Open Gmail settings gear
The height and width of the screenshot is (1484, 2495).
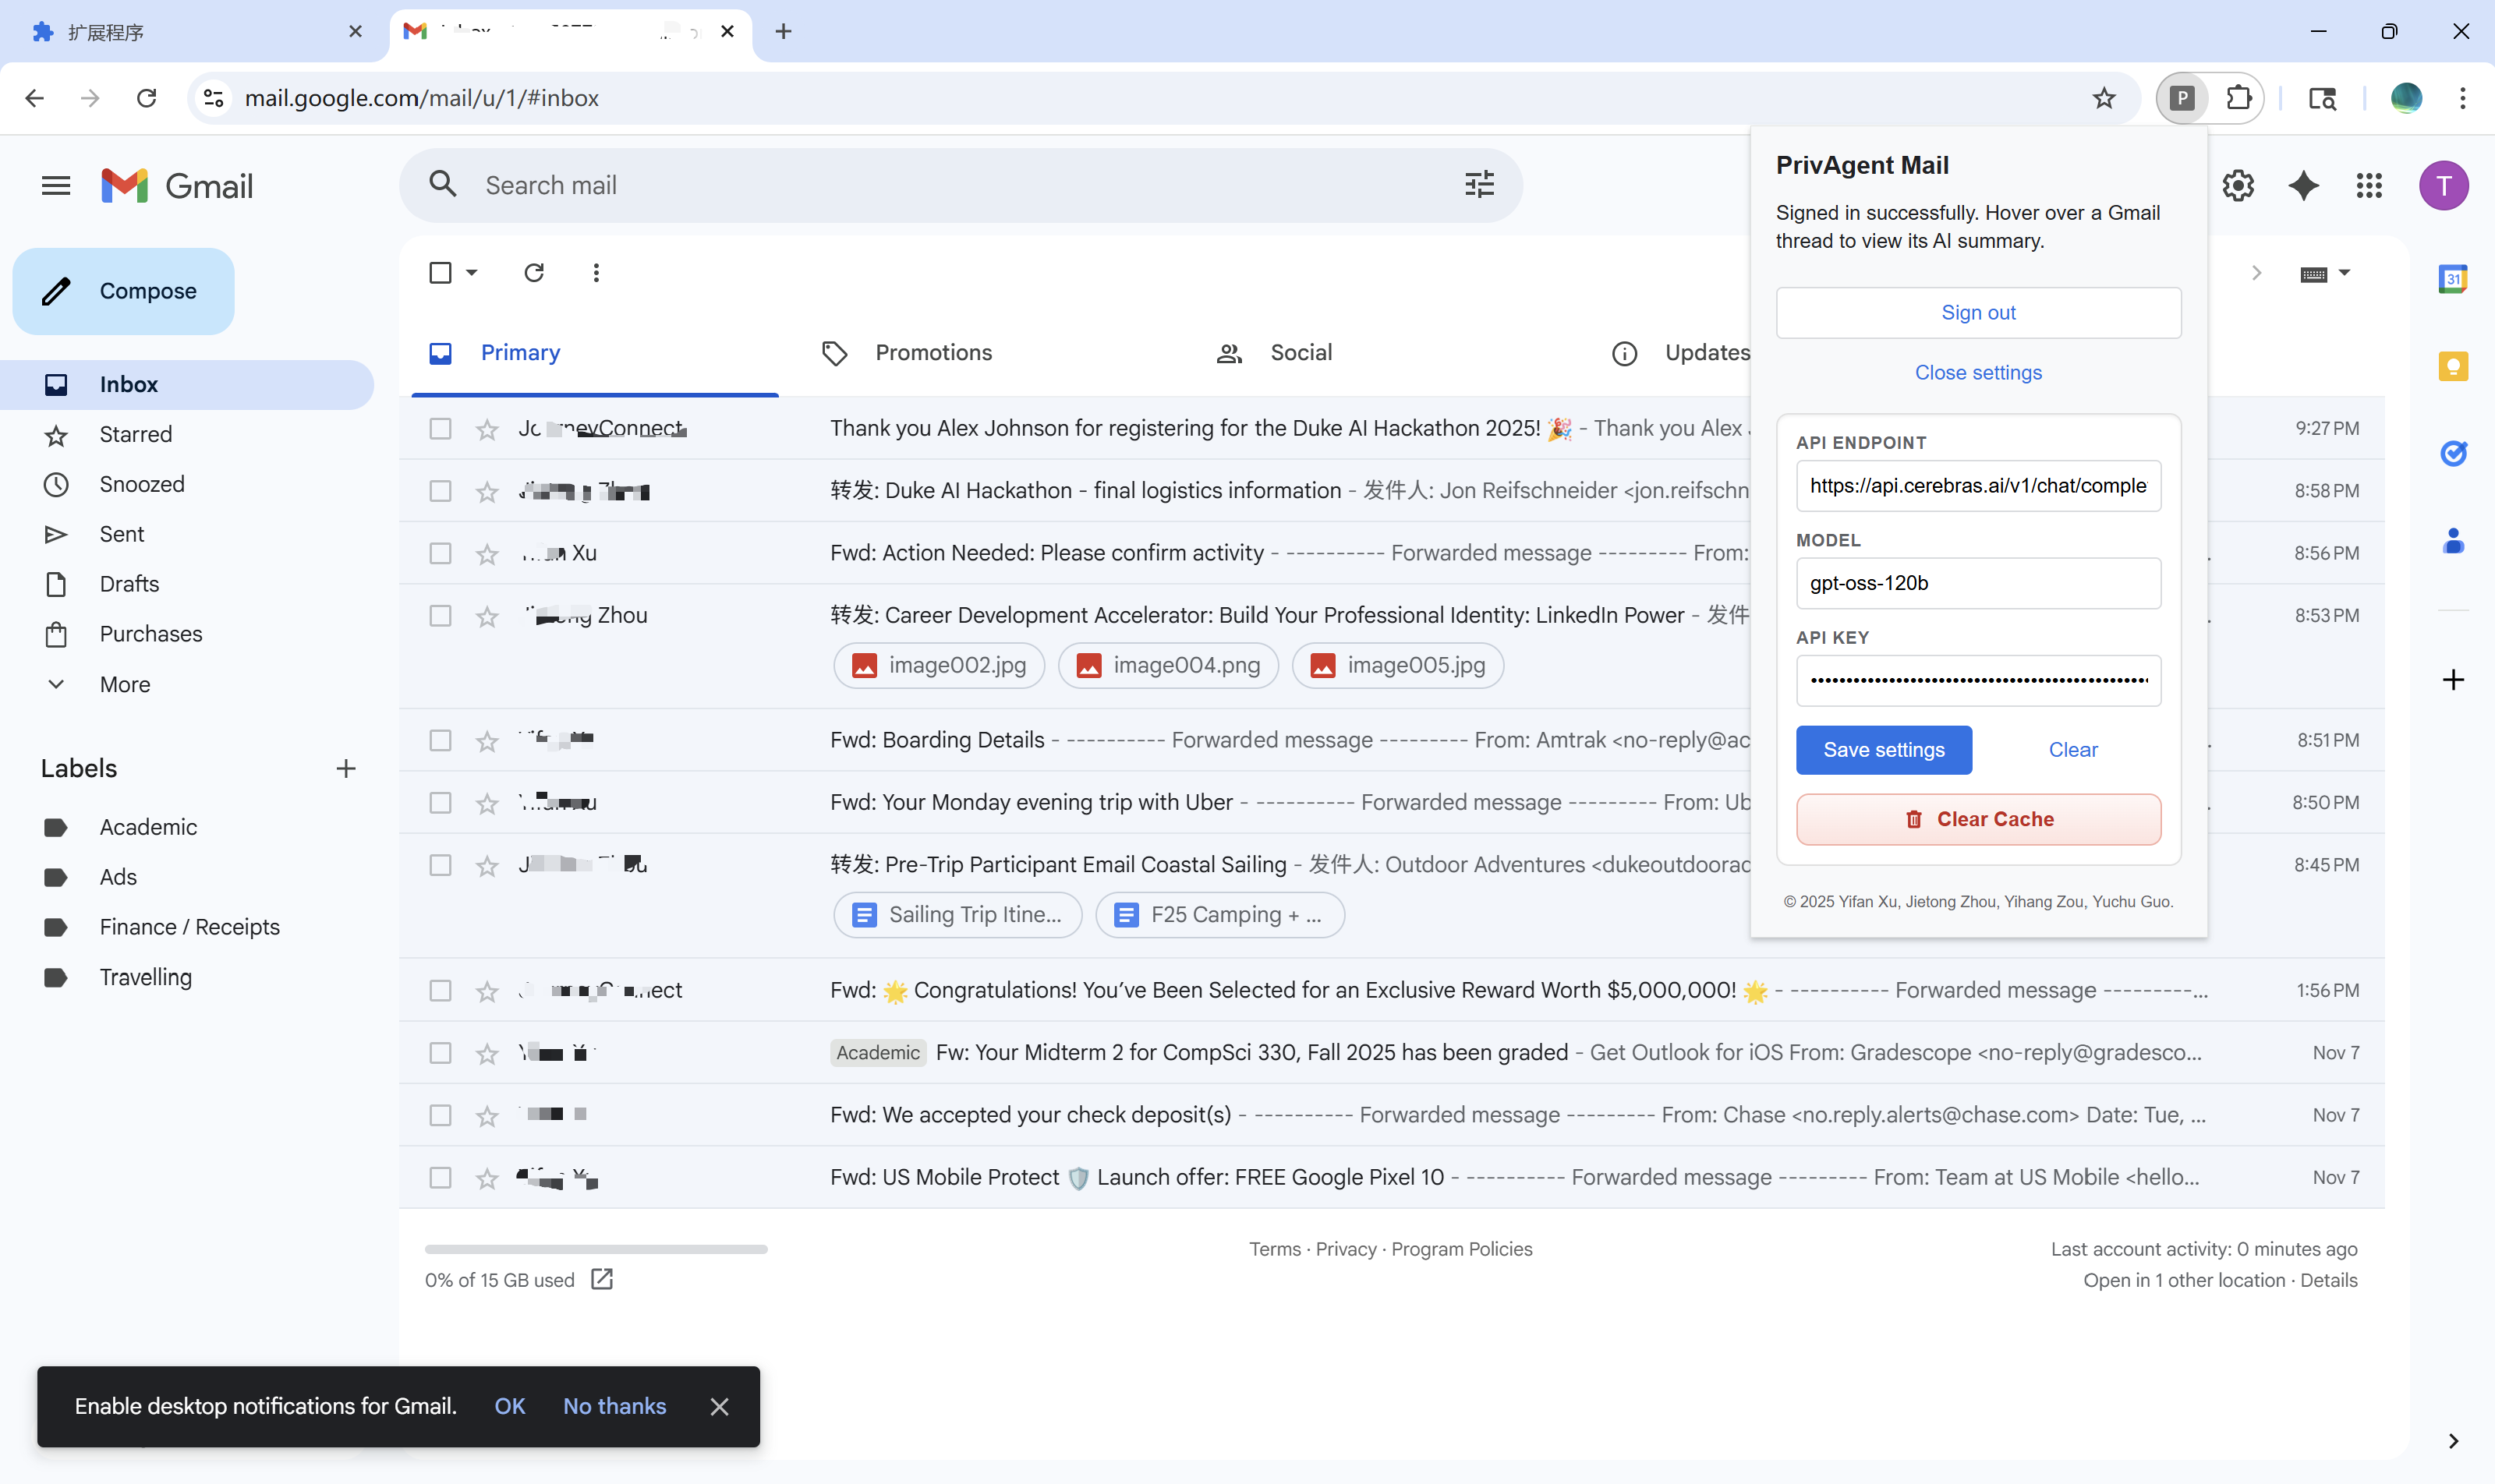click(x=2238, y=185)
